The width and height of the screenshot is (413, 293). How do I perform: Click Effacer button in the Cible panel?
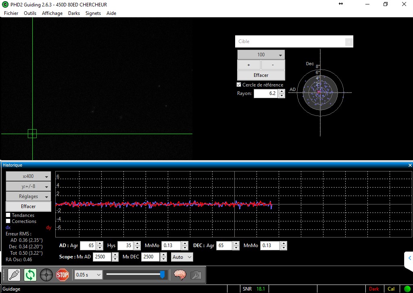point(261,75)
